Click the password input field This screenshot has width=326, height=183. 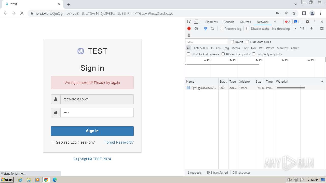click(97, 113)
